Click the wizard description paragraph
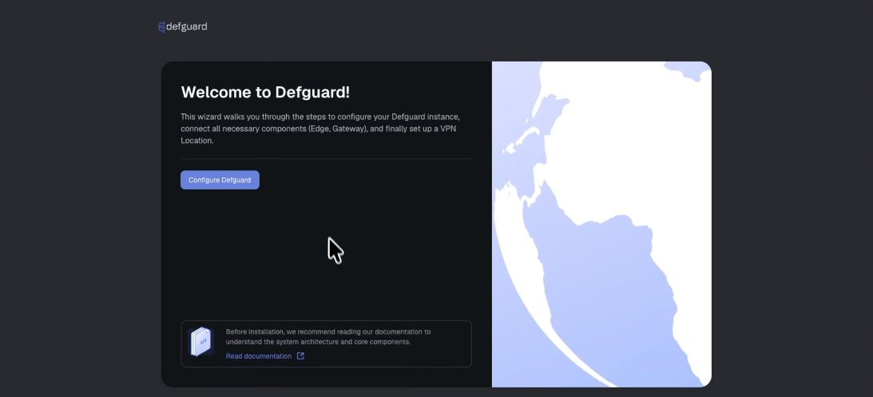The image size is (873, 397). pos(320,129)
